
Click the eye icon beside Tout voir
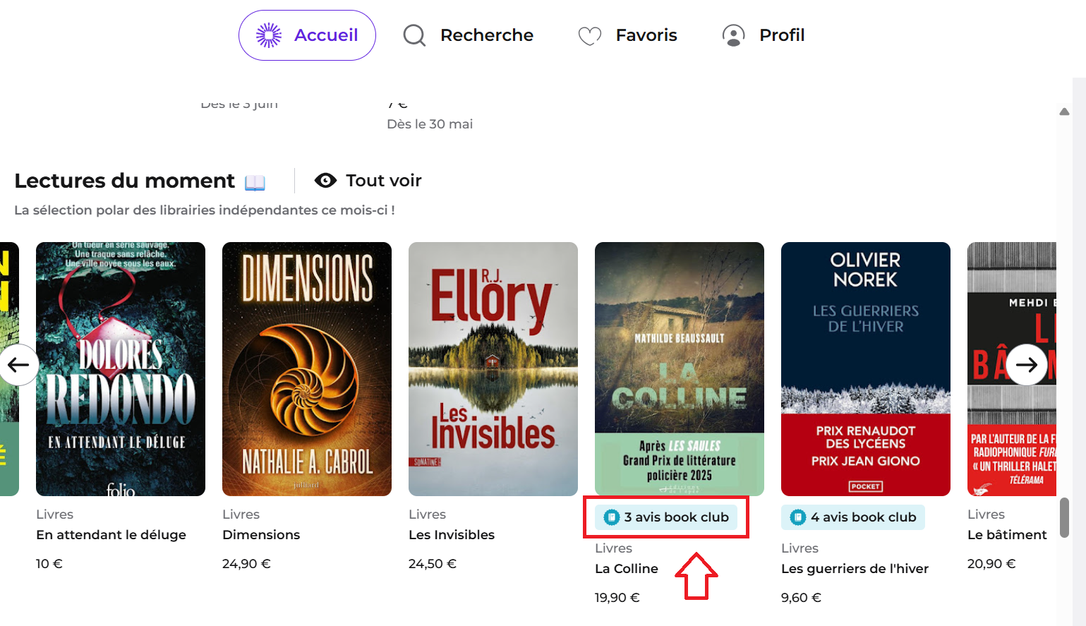[x=325, y=181]
